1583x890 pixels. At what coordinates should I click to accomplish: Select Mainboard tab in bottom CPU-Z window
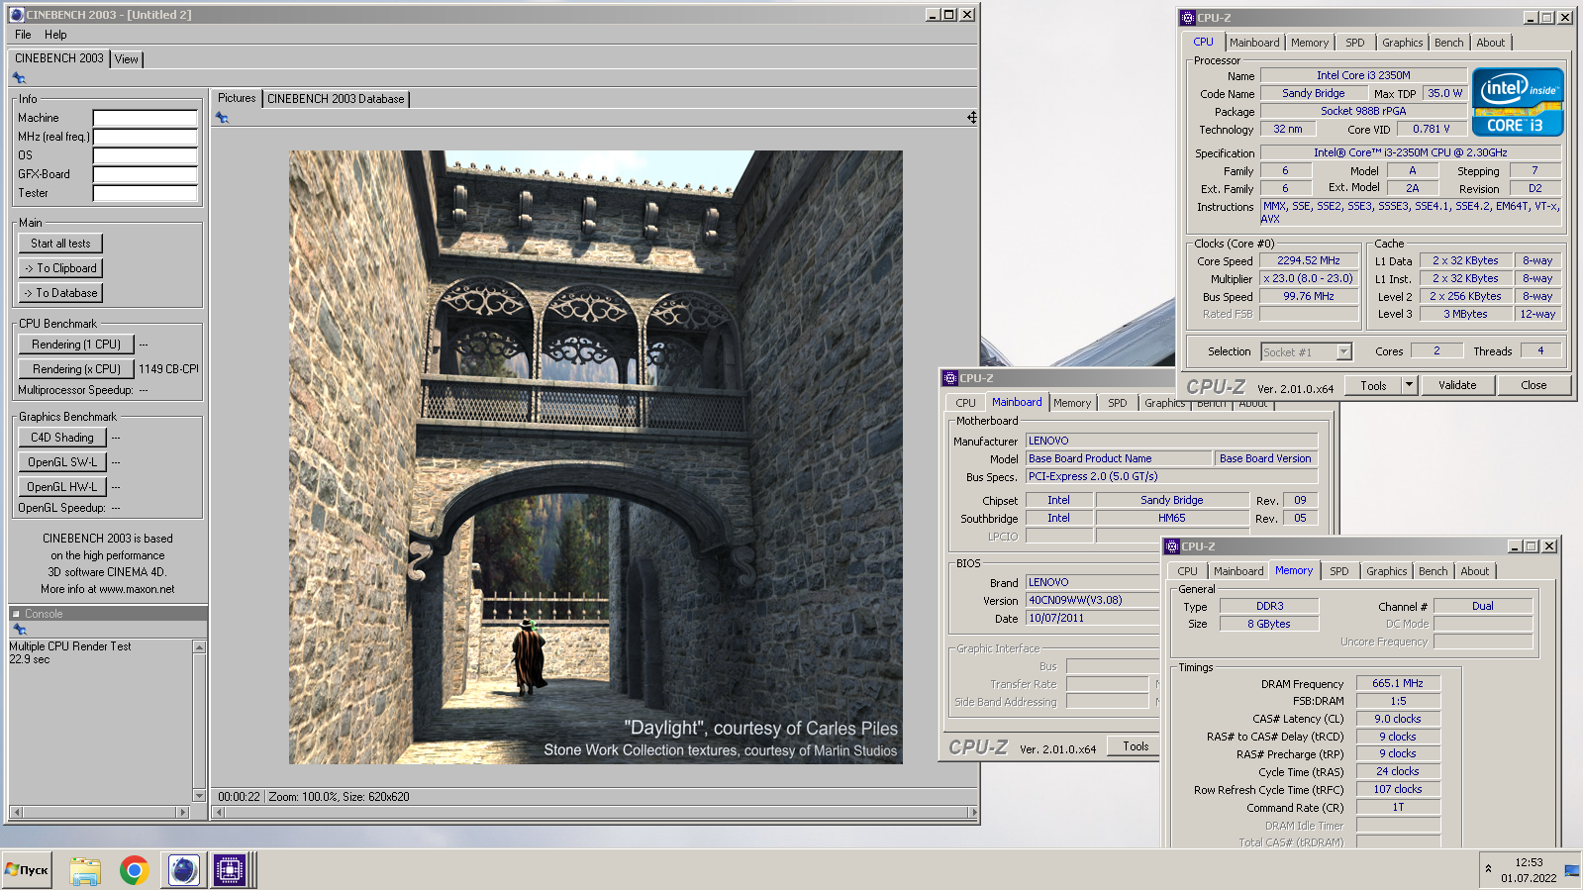pyautogui.click(x=1238, y=571)
